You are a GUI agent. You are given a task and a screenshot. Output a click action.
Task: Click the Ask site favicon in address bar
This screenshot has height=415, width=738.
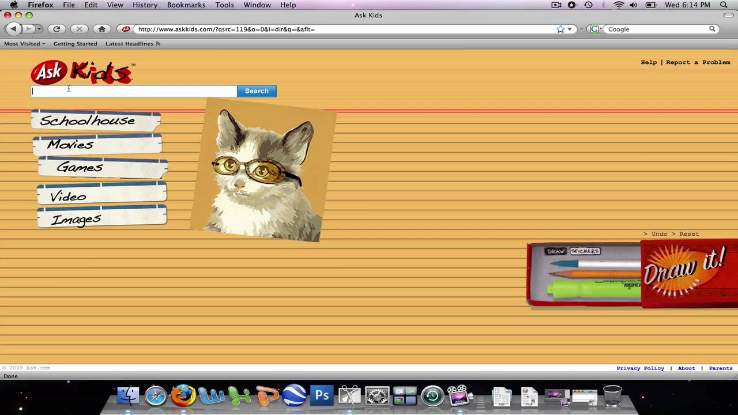(x=126, y=29)
